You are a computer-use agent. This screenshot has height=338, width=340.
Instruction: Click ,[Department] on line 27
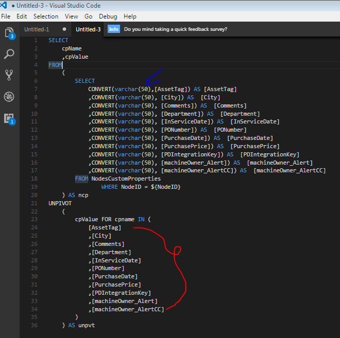(x=110, y=252)
